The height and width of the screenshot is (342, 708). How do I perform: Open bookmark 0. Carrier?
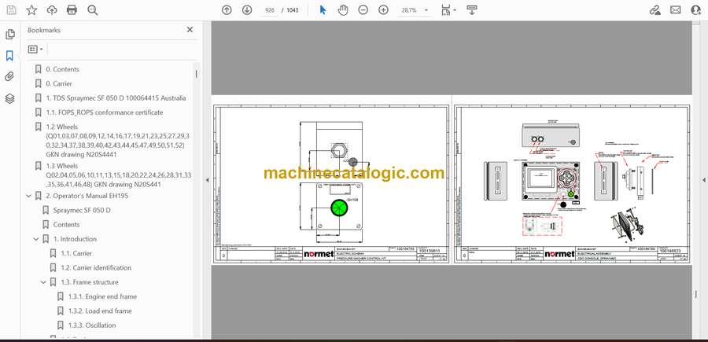coord(59,83)
